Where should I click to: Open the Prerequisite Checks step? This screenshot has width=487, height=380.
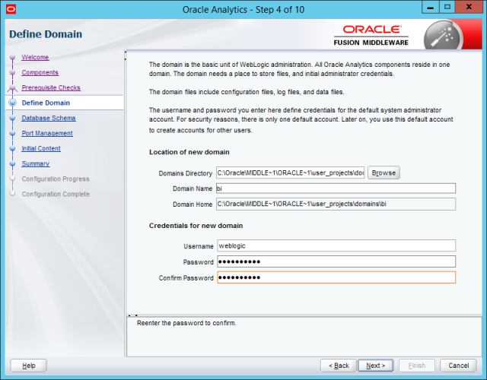tap(51, 88)
